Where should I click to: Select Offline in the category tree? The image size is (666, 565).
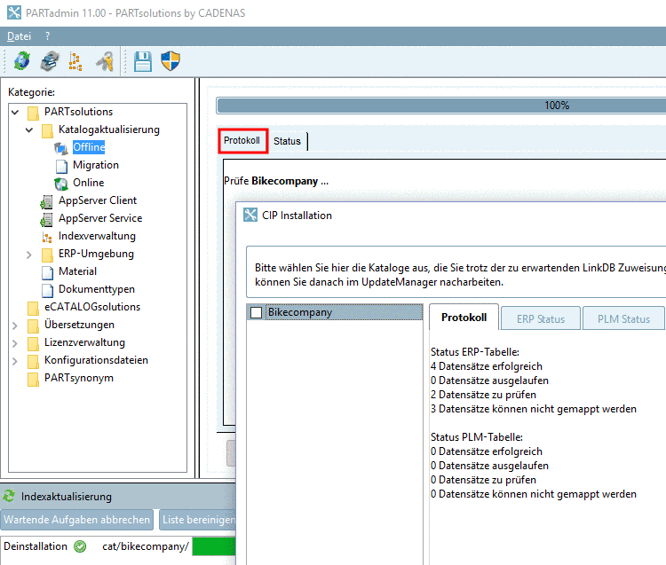(89, 147)
